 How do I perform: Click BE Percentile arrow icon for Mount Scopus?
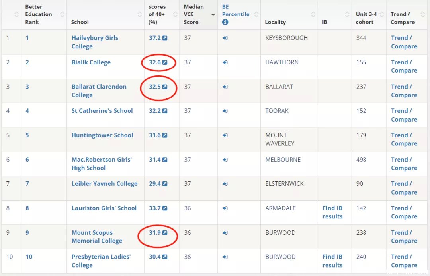pos(225,232)
